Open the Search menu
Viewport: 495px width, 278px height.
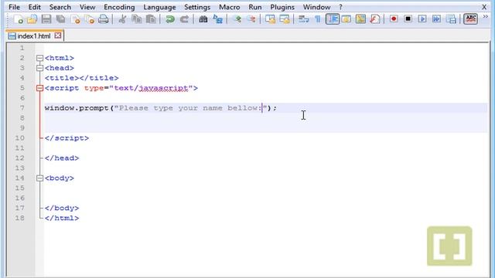(60, 7)
